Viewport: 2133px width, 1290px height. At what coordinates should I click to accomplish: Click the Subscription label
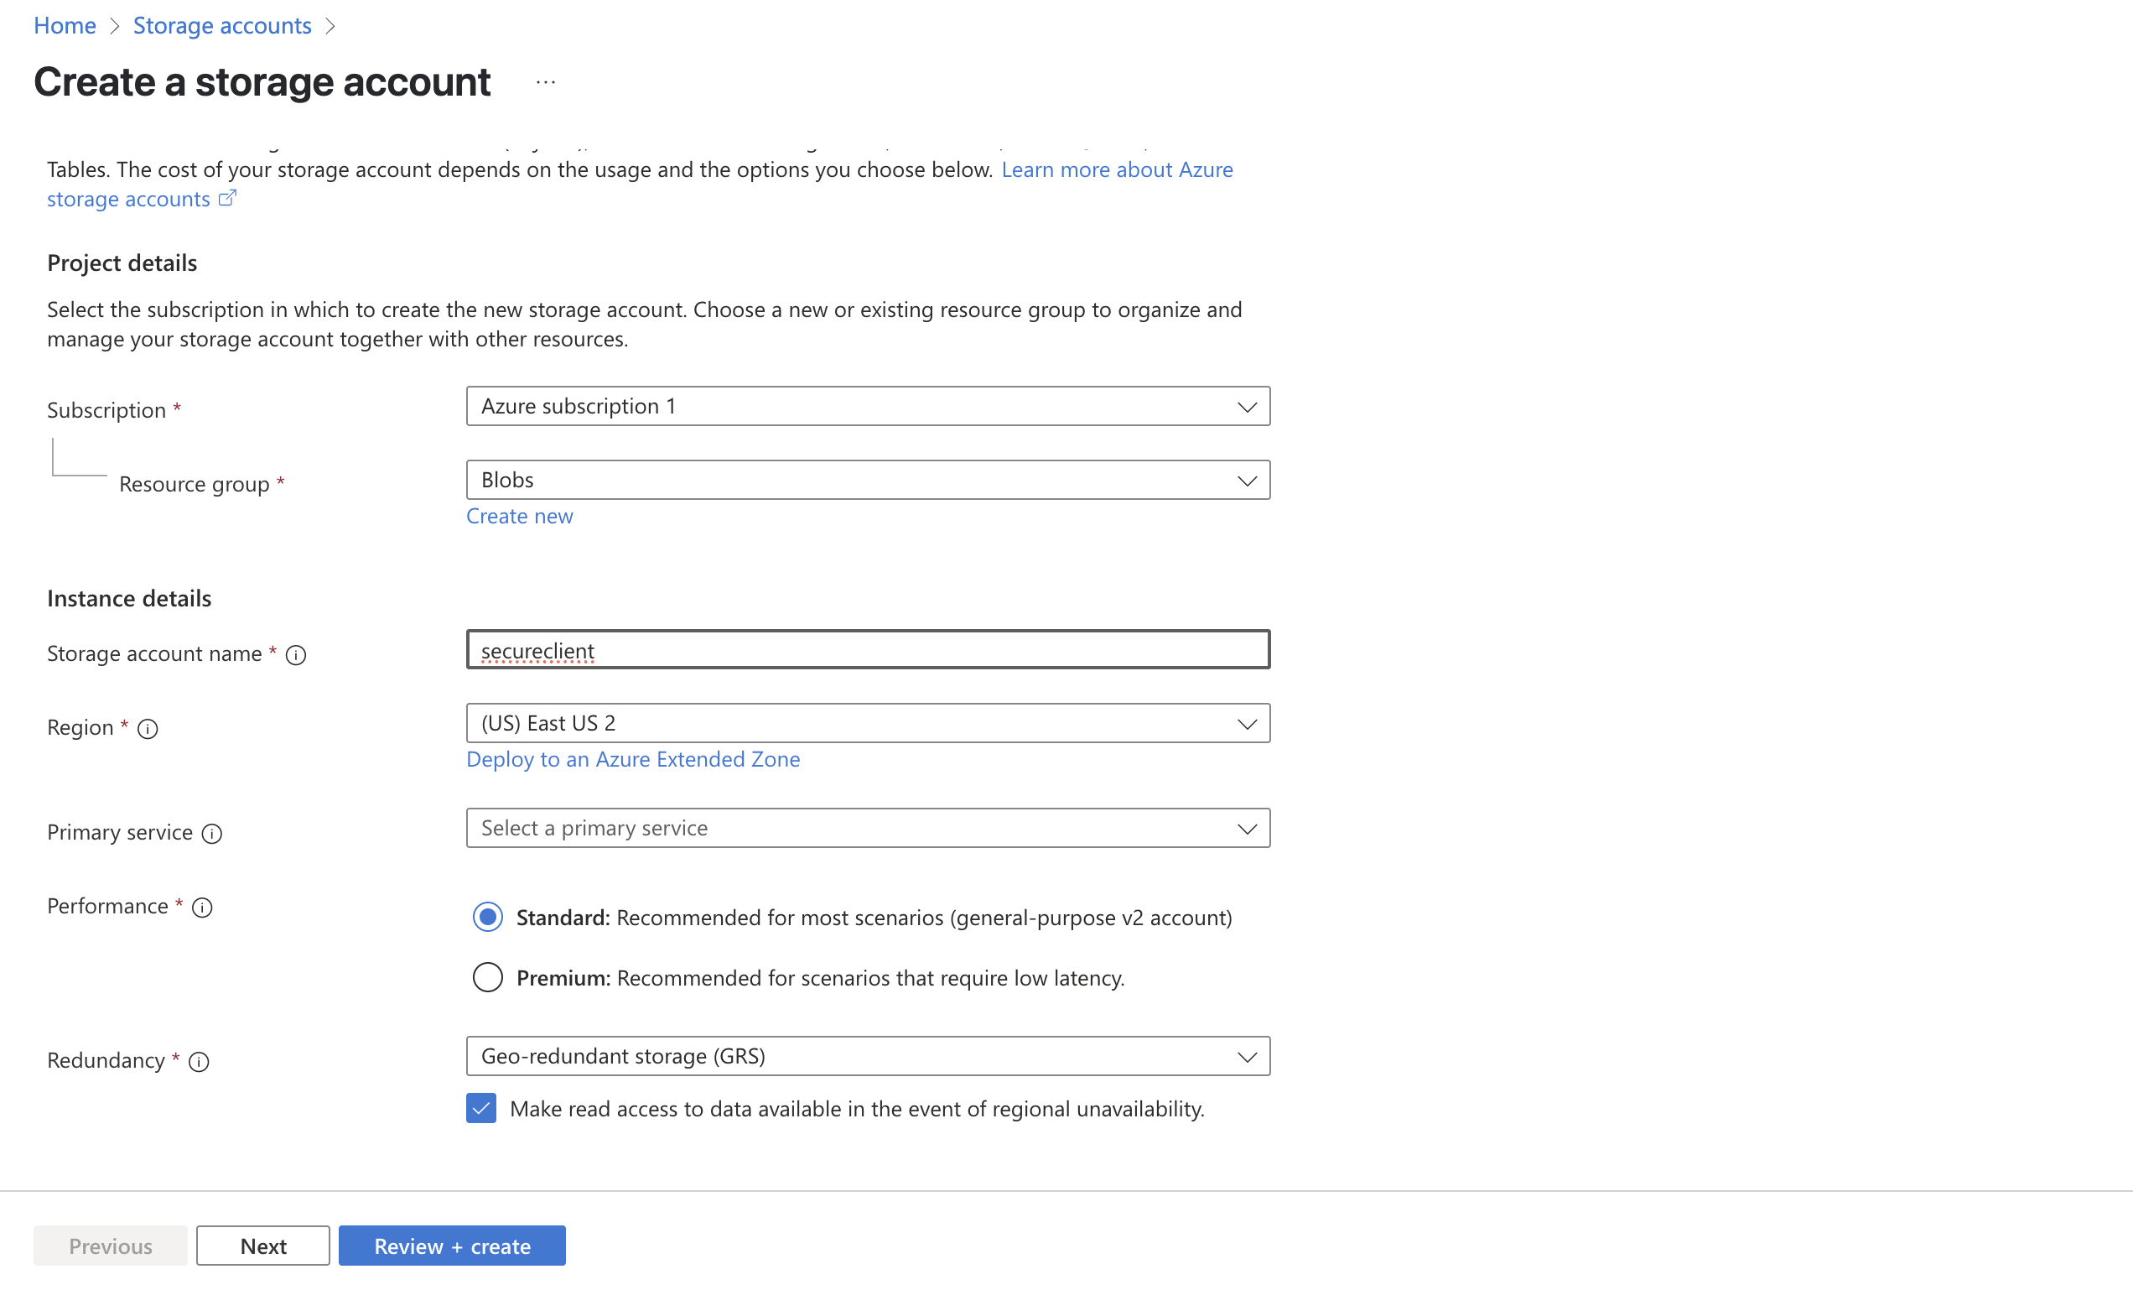[106, 410]
